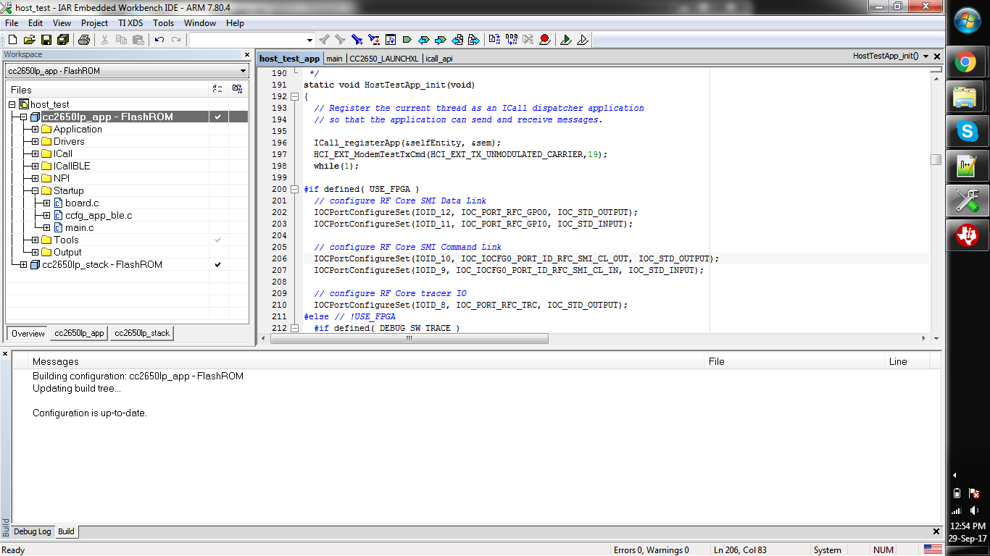
Task: Cut selected text via the toolbar scissors icon
Action: coord(104,40)
